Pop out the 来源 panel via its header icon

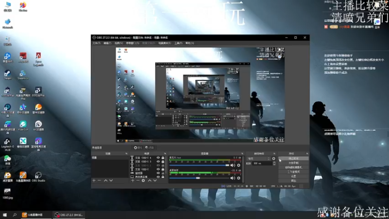tap(165, 154)
